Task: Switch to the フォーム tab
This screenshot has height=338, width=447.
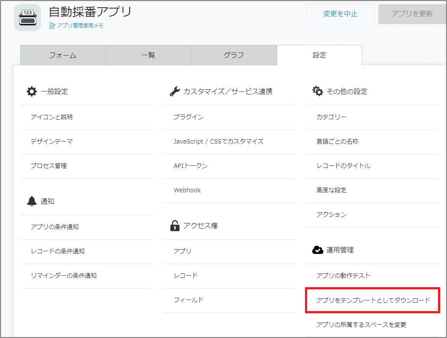Action: (63, 55)
